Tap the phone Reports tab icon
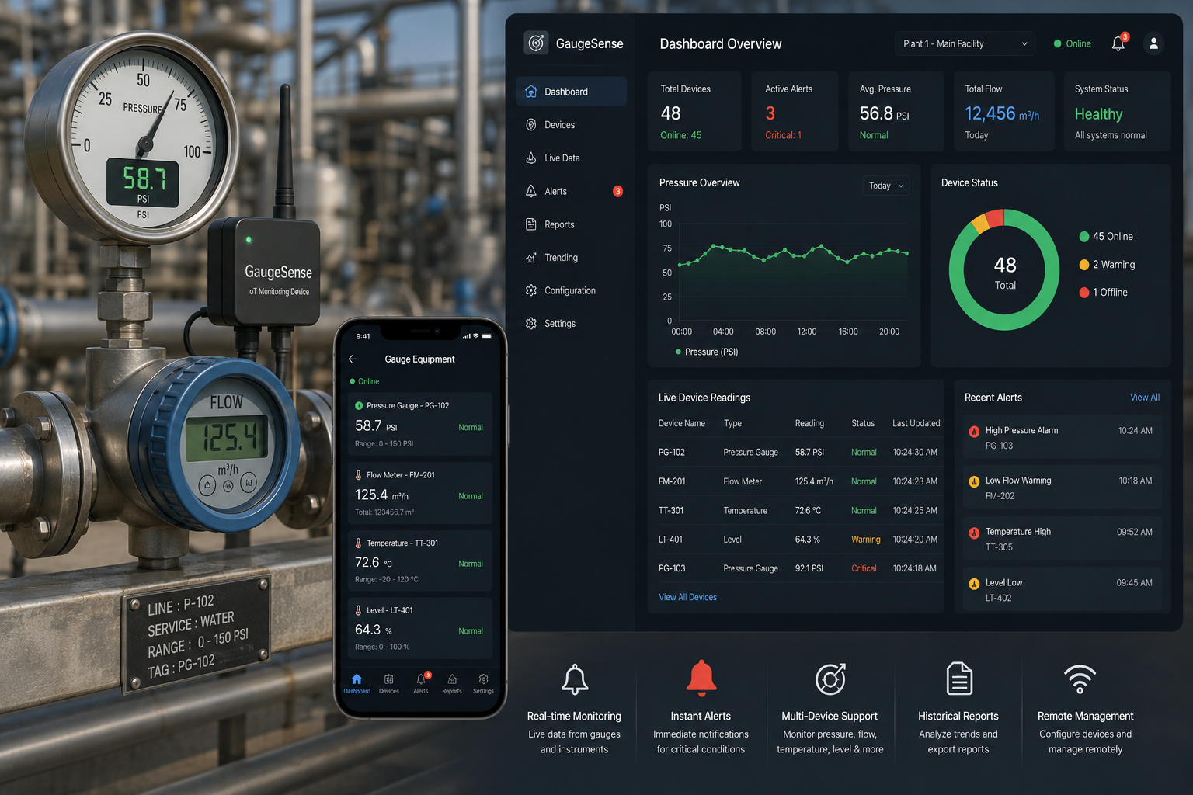Image resolution: width=1193 pixels, height=795 pixels. (x=452, y=679)
